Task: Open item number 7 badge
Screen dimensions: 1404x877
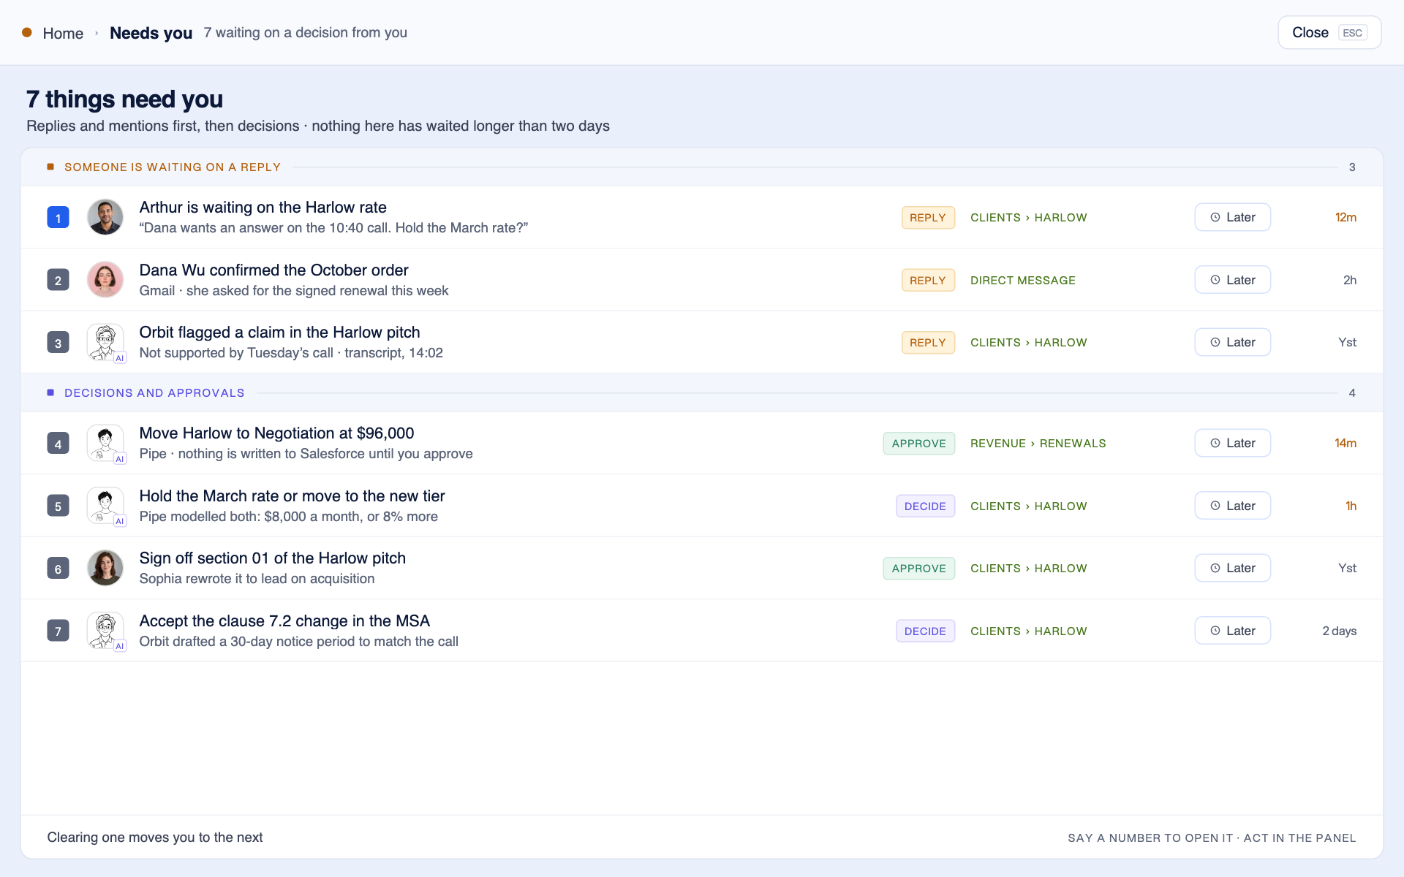Action: click(x=58, y=631)
